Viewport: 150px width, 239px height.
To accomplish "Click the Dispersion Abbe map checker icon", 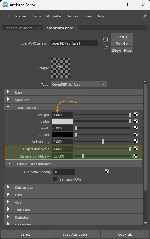I will click(135, 156).
